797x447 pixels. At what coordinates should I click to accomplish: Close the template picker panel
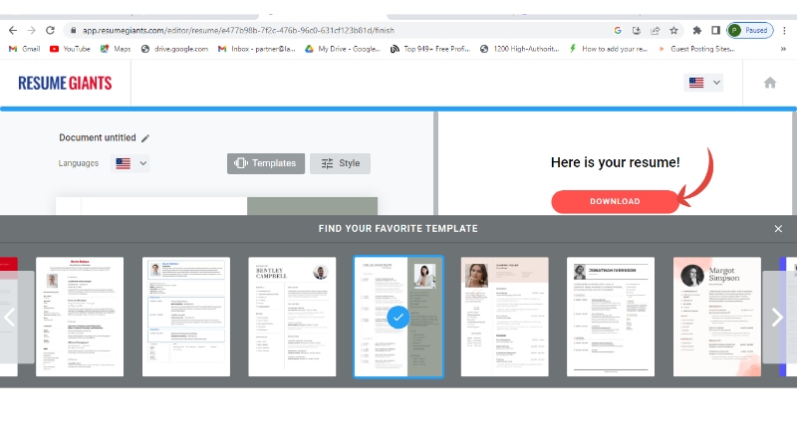[x=778, y=229]
